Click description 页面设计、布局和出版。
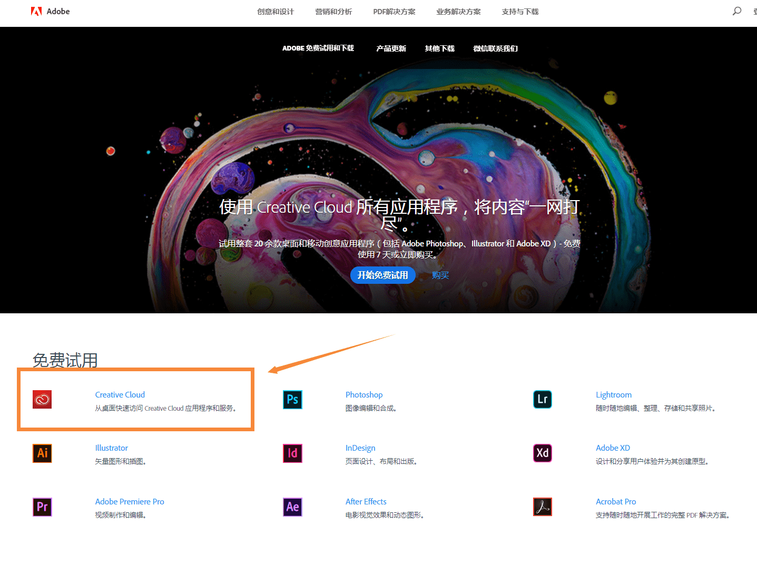This screenshot has width=757, height=575. coord(382,461)
